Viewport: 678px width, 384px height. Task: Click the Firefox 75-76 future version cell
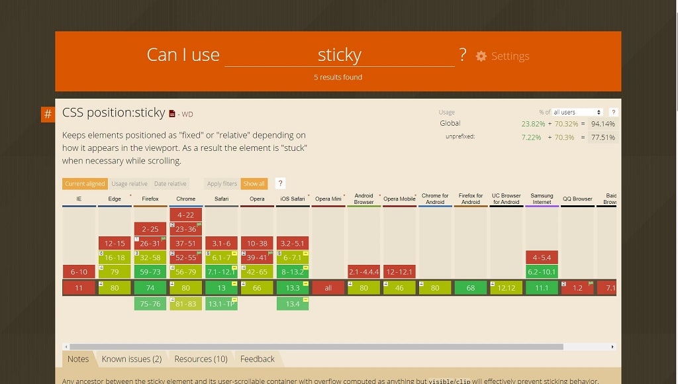150,304
